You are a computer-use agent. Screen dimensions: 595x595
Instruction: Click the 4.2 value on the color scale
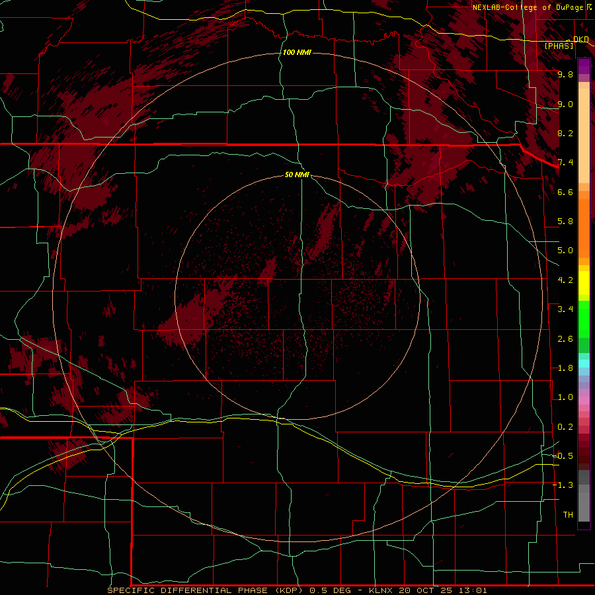(x=565, y=280)
